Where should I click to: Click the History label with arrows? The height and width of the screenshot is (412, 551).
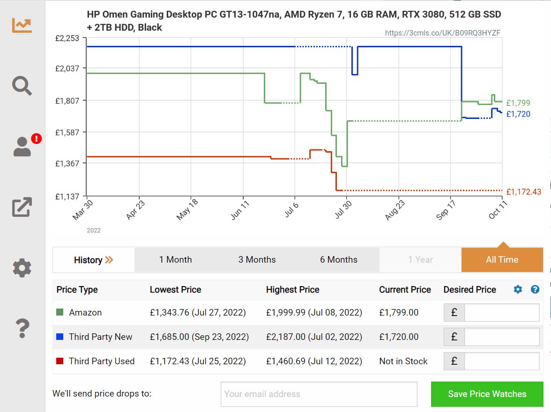pyautogui.click(x=94, y=260)
